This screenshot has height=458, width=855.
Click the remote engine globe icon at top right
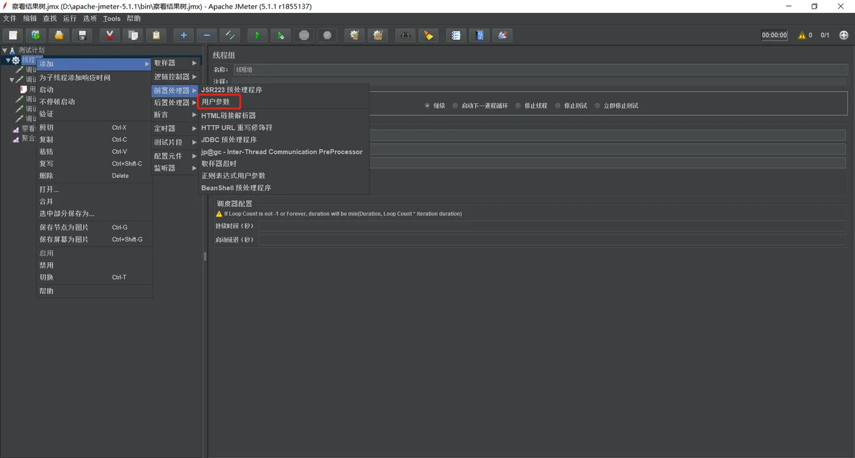click(x=844, y=35)
